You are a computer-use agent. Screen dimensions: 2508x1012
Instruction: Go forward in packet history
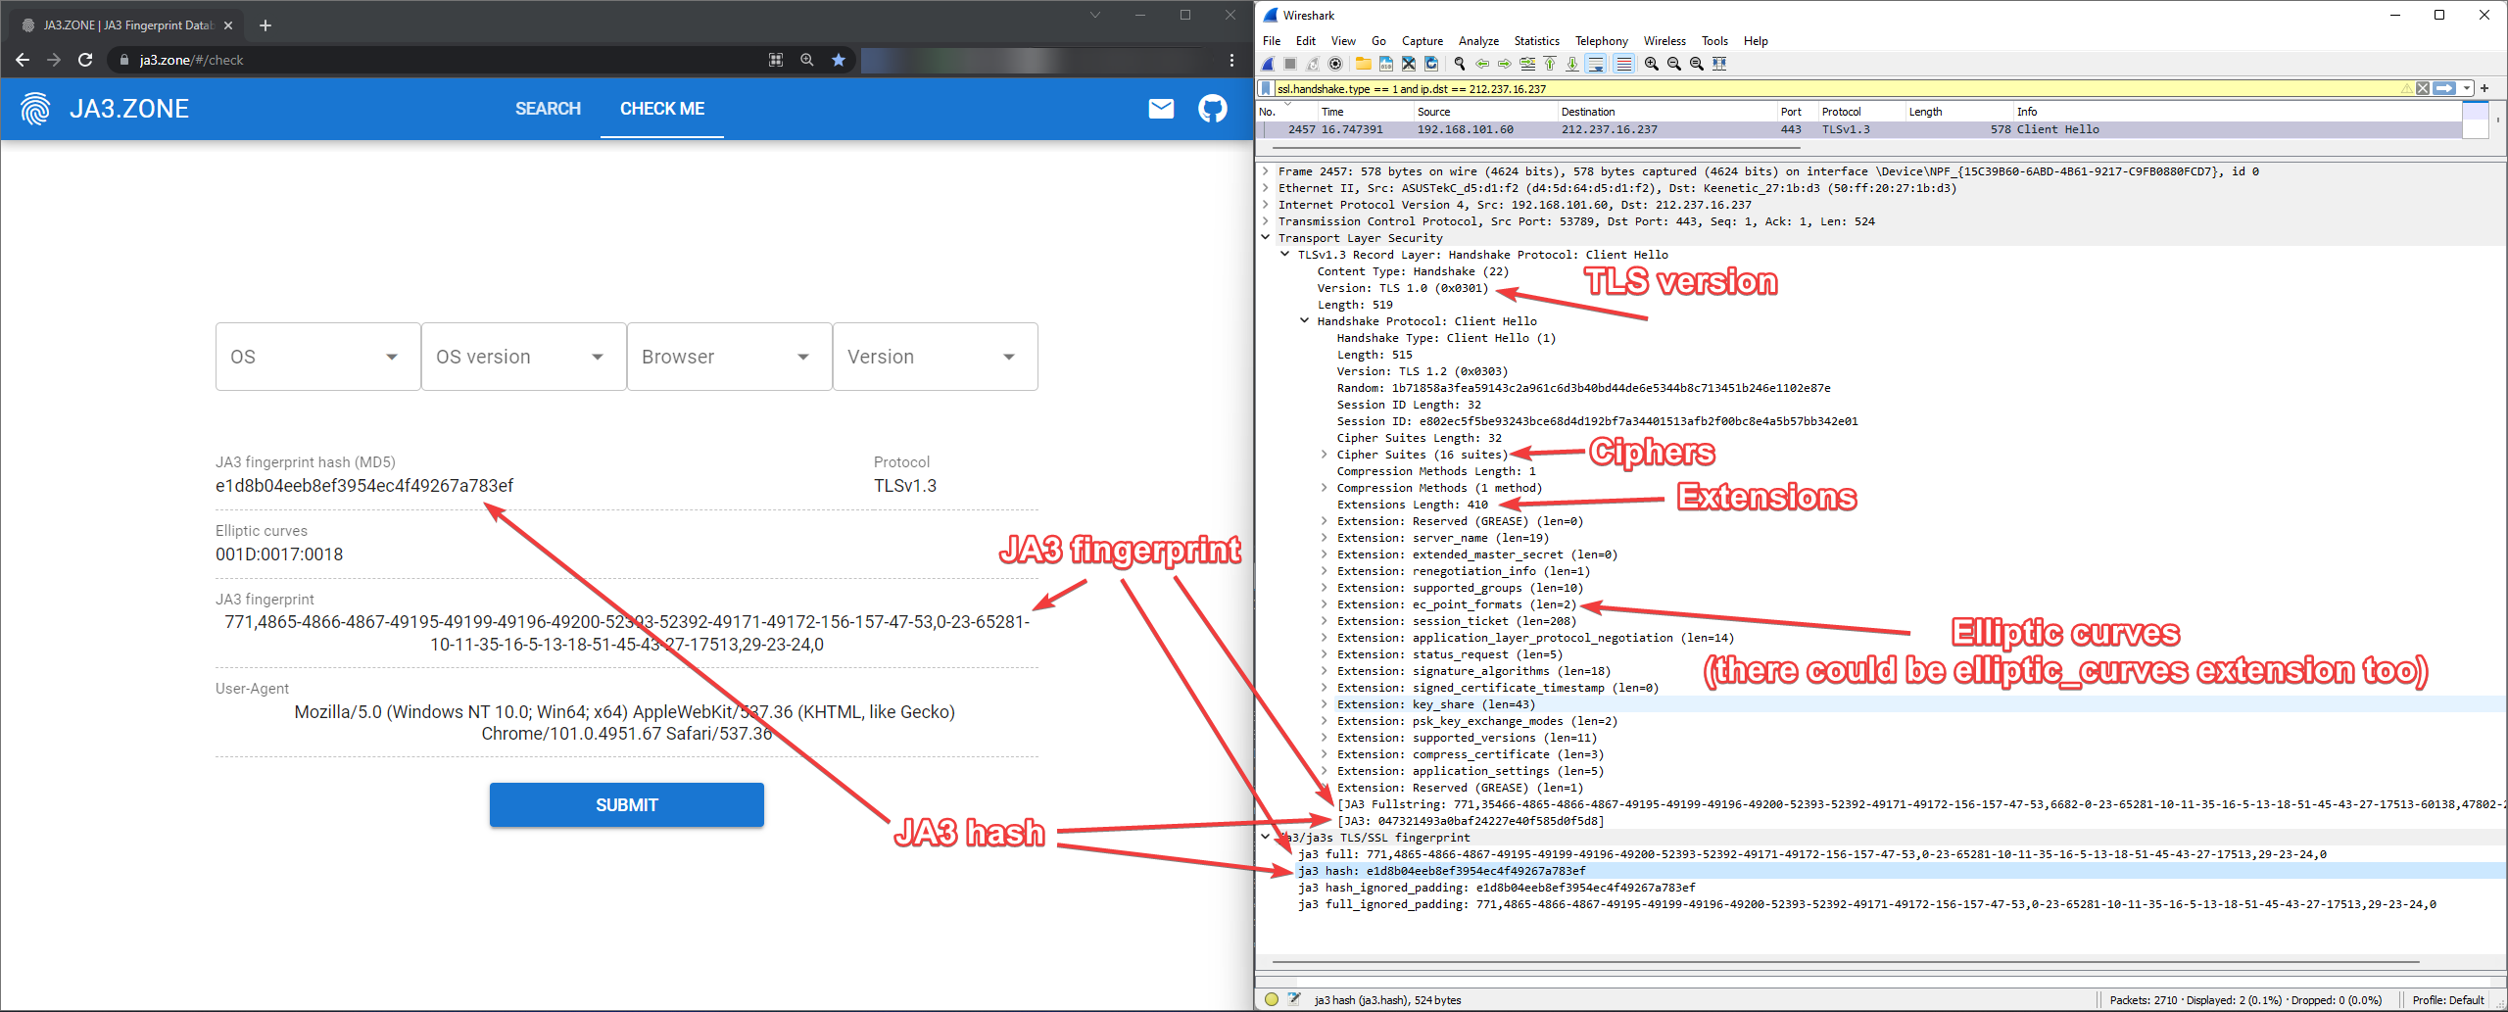tap(1505, 64)
